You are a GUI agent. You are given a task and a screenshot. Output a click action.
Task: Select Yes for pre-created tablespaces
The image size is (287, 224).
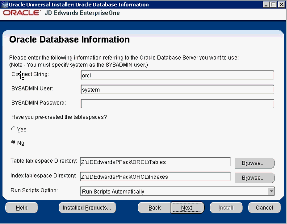13,129
